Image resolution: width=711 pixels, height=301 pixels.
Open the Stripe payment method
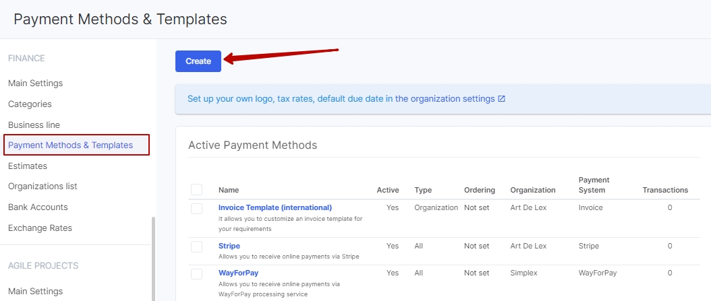(229, 246)
